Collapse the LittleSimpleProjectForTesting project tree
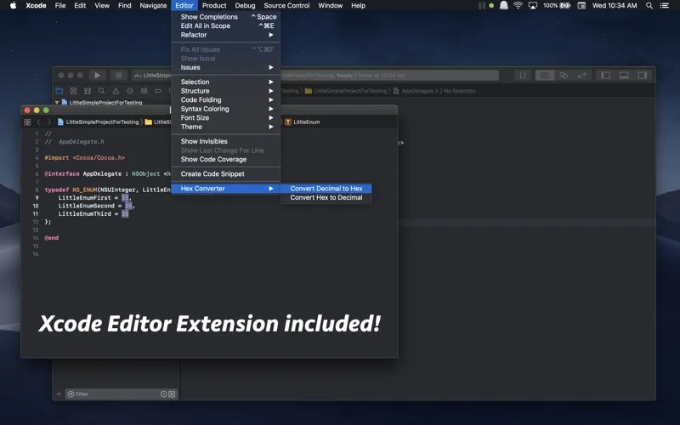Viewport: 680px width, 425px height. (x=57, y=103)
